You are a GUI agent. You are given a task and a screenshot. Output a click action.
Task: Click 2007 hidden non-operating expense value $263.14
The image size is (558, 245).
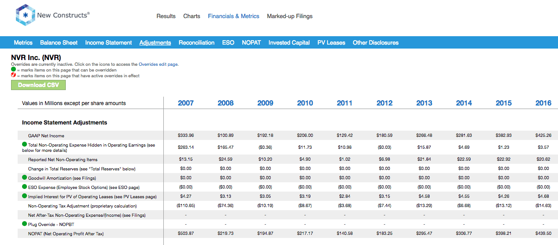(186, 146)
